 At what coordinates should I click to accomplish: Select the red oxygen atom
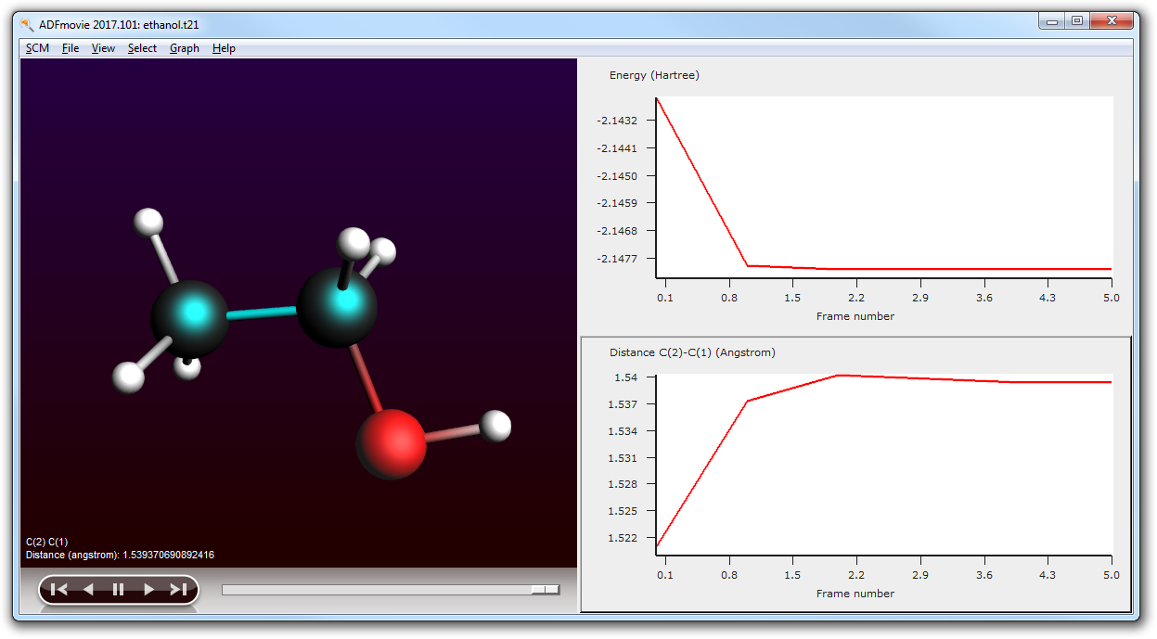point(391,444)
